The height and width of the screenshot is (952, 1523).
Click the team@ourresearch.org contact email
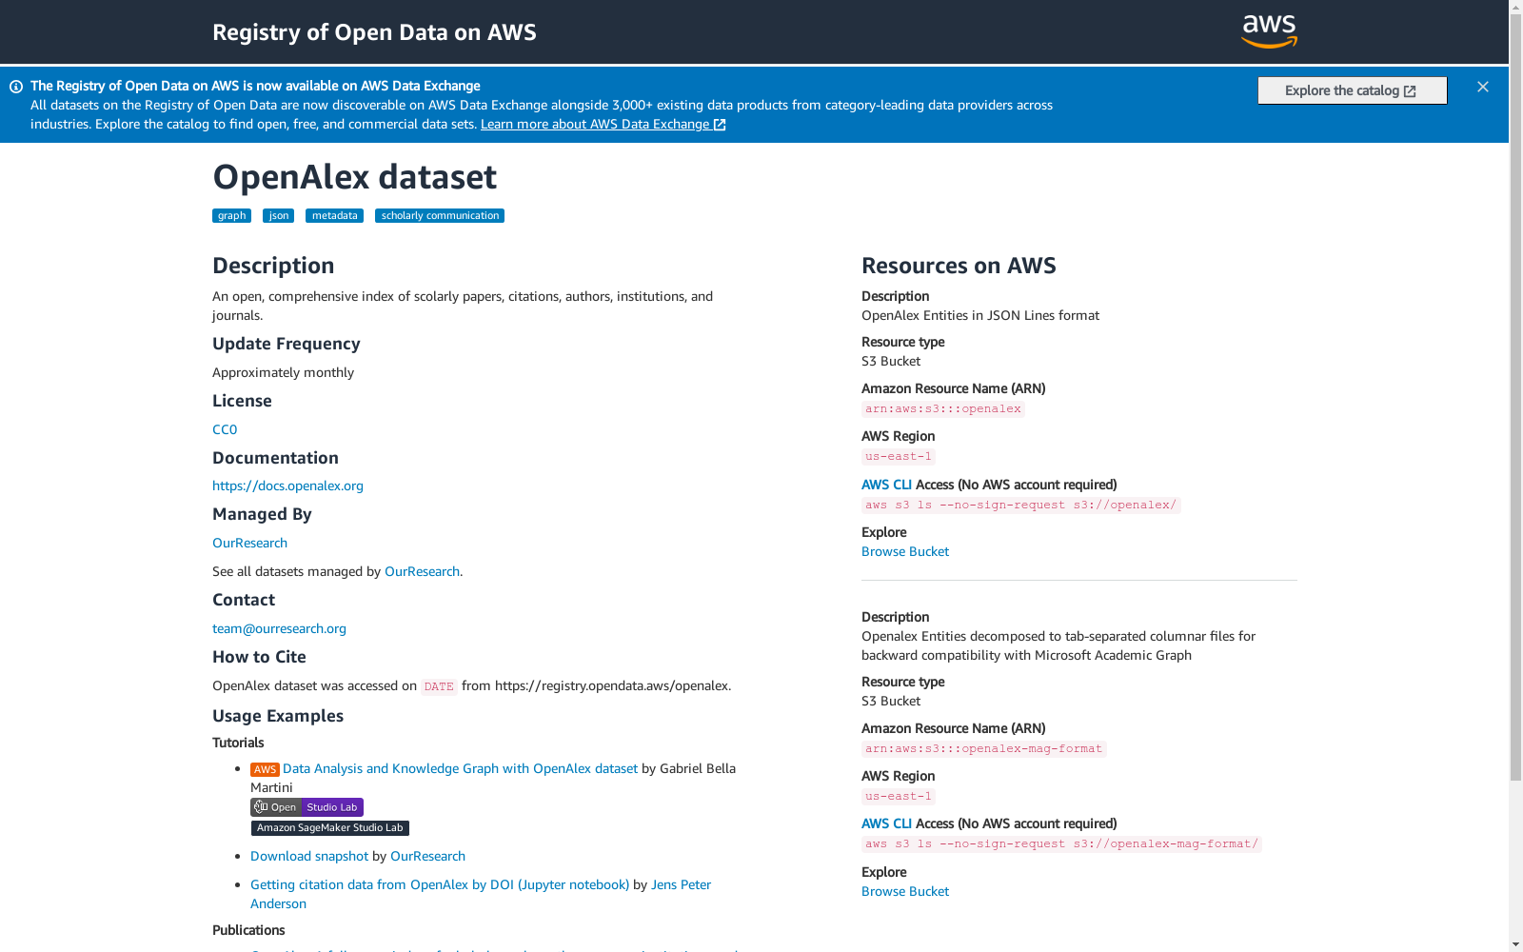point(279,628)
